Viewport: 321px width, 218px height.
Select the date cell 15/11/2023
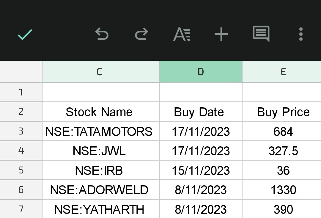coord(201,170)
